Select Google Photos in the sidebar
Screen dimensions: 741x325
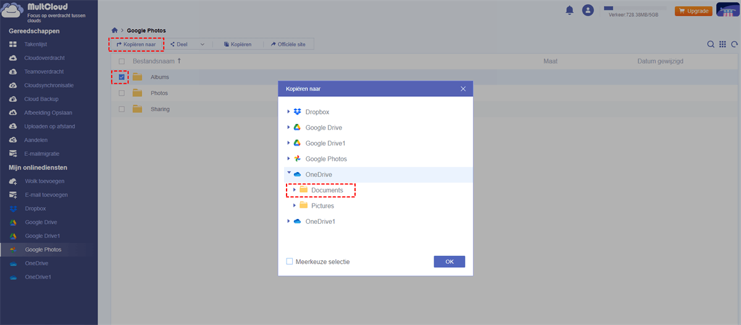(x=43, y=250)
